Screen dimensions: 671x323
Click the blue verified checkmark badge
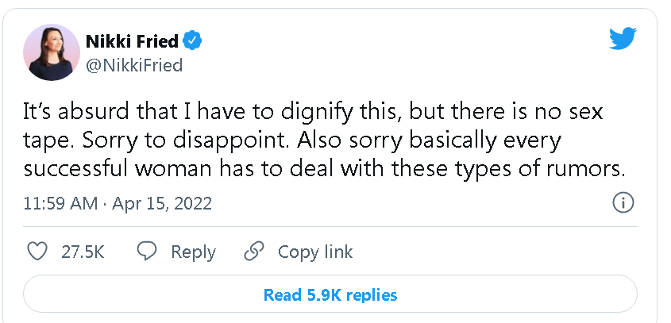tap(192, 41)
